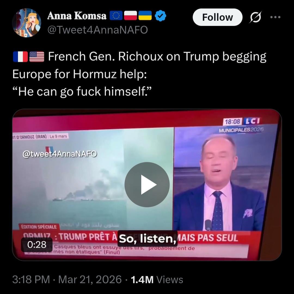Click the French flag emoji in the tweet
The width and height of the screenshot is (294, 294).
pos(20,57)
